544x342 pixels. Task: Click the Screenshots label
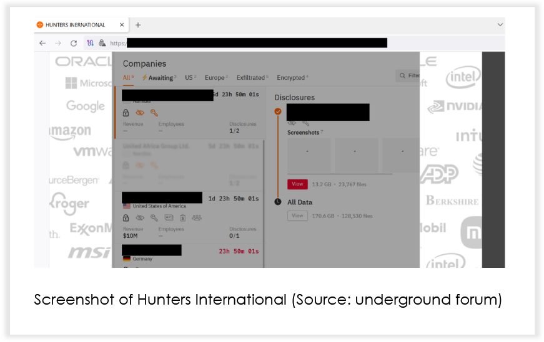click(x=303, y=133)
